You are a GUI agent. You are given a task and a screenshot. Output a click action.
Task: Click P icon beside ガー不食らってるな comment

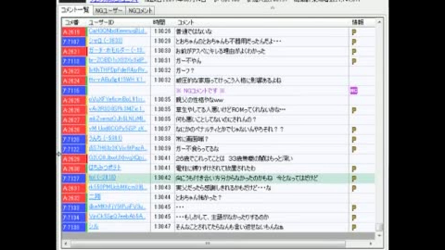click(x=354, y=150)
